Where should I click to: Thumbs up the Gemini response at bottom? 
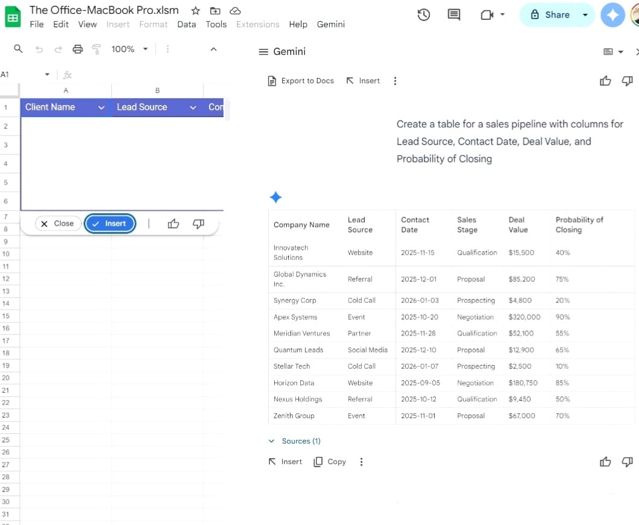pos(605,462)
